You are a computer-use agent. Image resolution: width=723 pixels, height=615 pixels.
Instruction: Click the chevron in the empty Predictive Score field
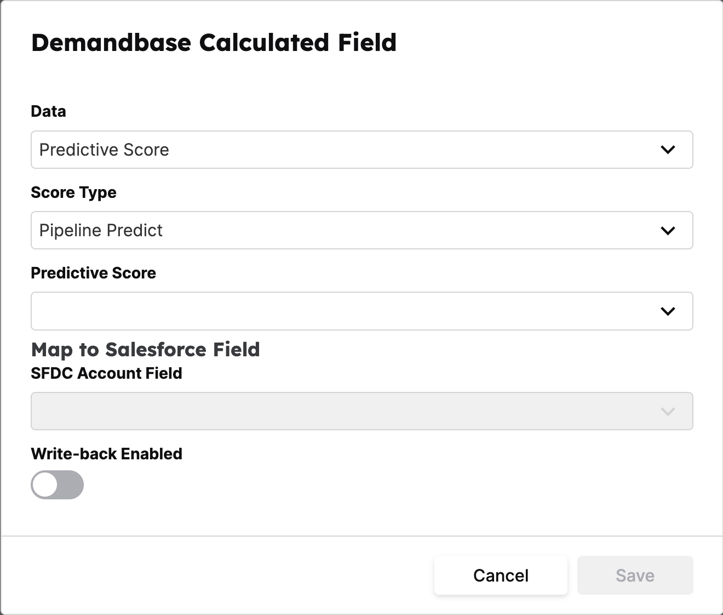click(x=668, y=311)
